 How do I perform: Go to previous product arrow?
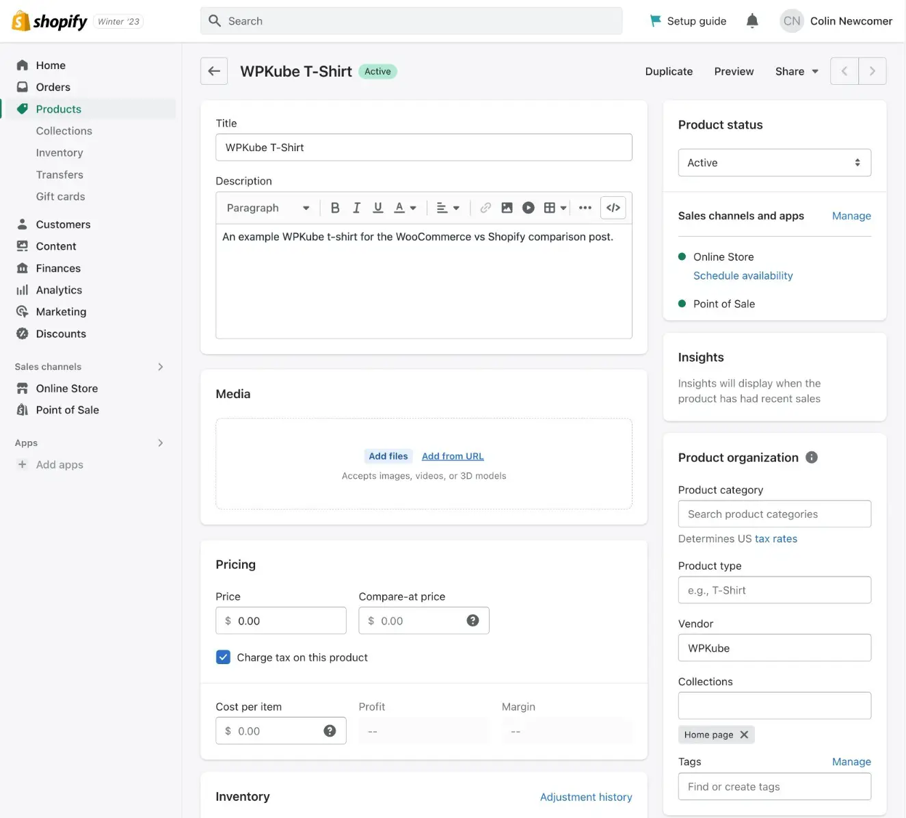click(844, 71)
